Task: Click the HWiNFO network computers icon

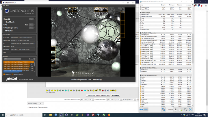Action: coord(163,109)
